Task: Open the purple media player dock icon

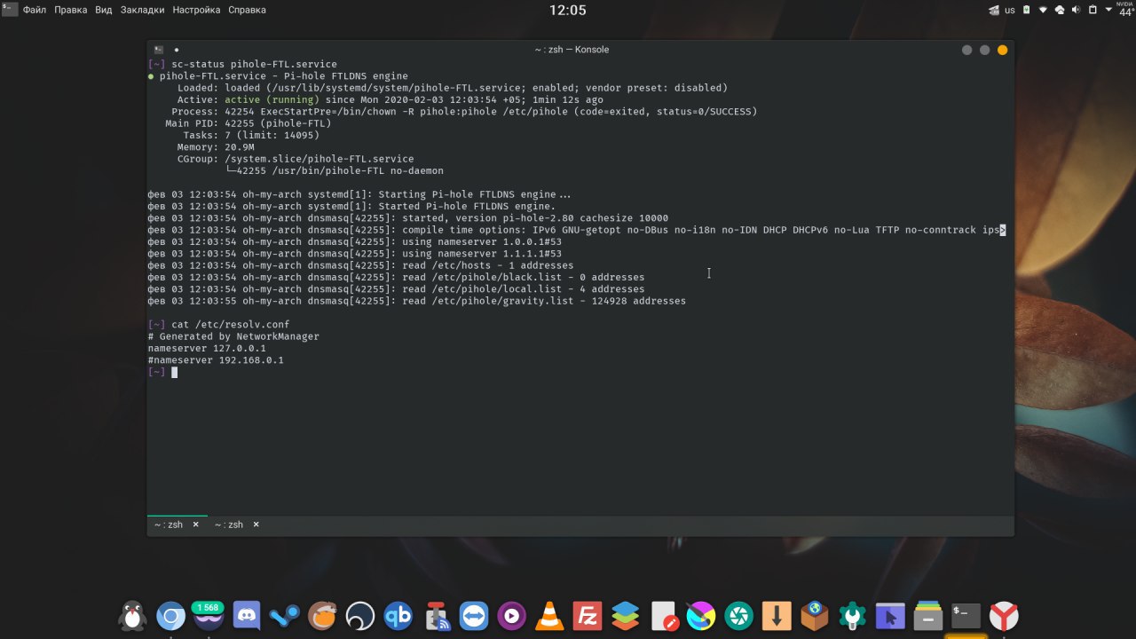Action: coord(511,615)
